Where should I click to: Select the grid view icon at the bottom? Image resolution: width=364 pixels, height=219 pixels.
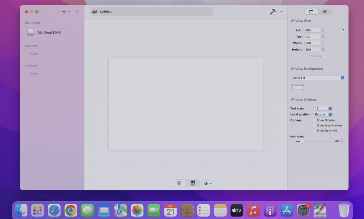179,183
